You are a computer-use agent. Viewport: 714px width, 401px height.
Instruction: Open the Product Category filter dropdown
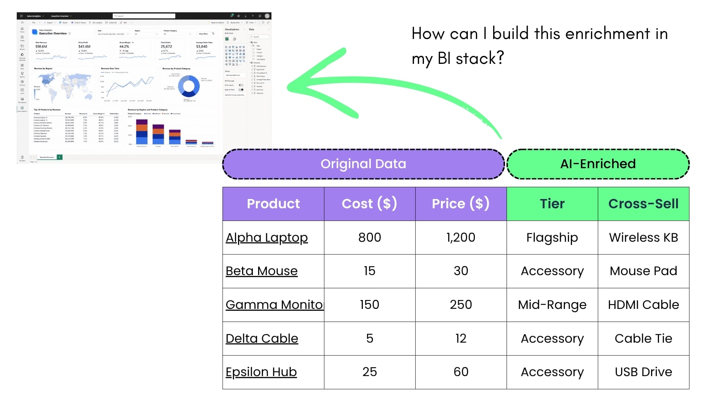click(177, 34)
